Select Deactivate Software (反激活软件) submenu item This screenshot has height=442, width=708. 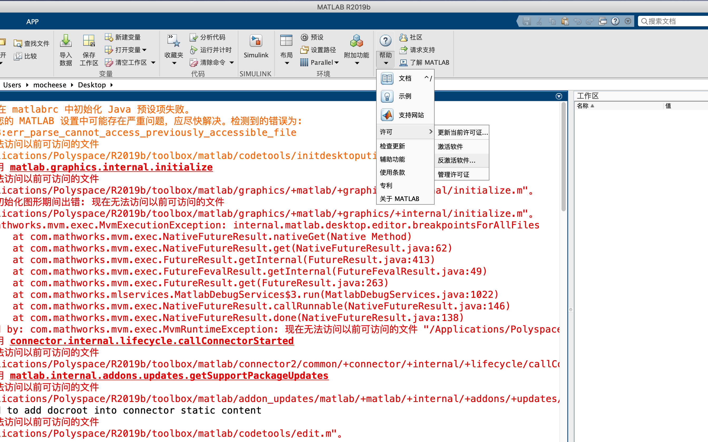point(456,160)
